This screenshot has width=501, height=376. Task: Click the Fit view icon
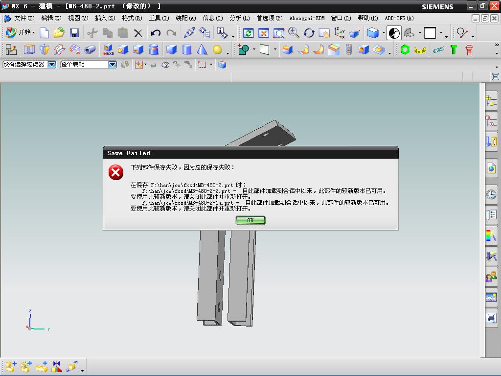point(264,33)
